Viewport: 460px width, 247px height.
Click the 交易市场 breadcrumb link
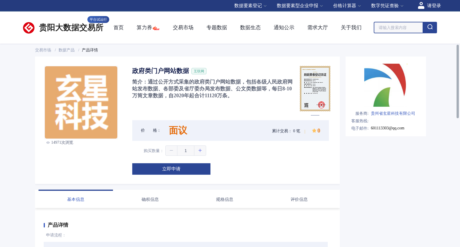pos(43,50)
